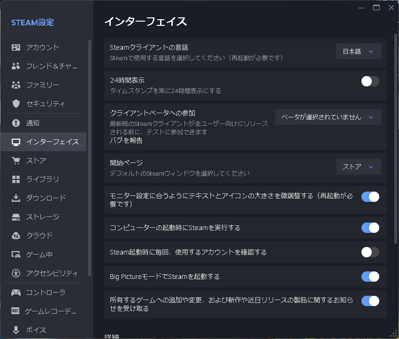Open the クラウド settings tab
This screenshot has width=399, height=339.
[44, 236]
